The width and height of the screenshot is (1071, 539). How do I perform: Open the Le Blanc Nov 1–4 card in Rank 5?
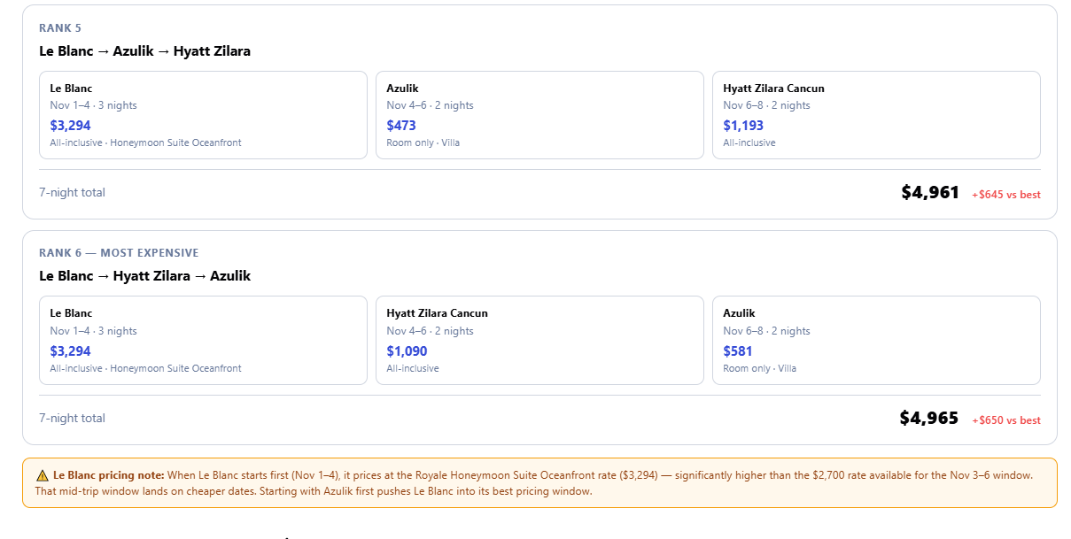point(204,115)
